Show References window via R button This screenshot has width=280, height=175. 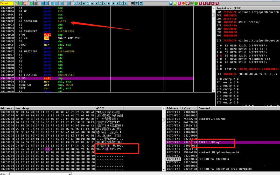(x=117, y=3)
